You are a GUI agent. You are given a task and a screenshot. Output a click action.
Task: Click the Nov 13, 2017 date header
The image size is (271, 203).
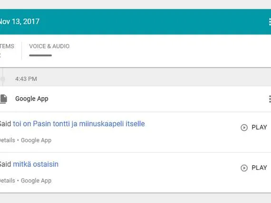19,21
